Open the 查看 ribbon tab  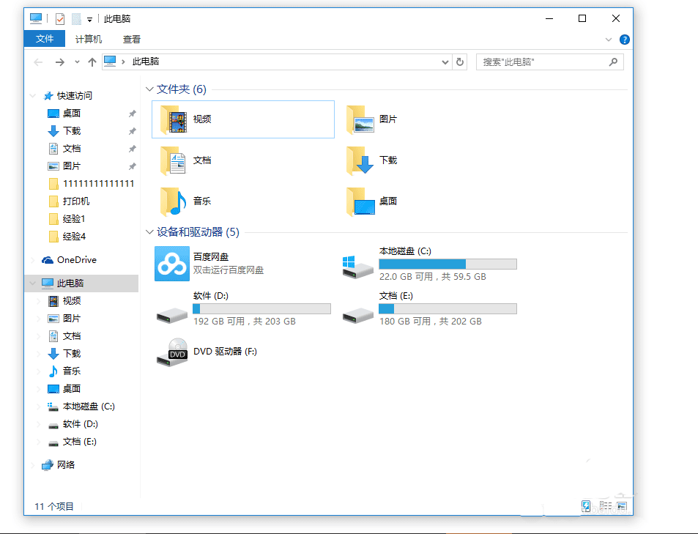[132, 40]
